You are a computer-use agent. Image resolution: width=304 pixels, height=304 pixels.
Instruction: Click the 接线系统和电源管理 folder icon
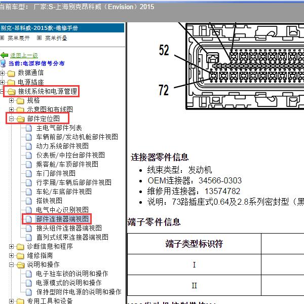[11, 92]
